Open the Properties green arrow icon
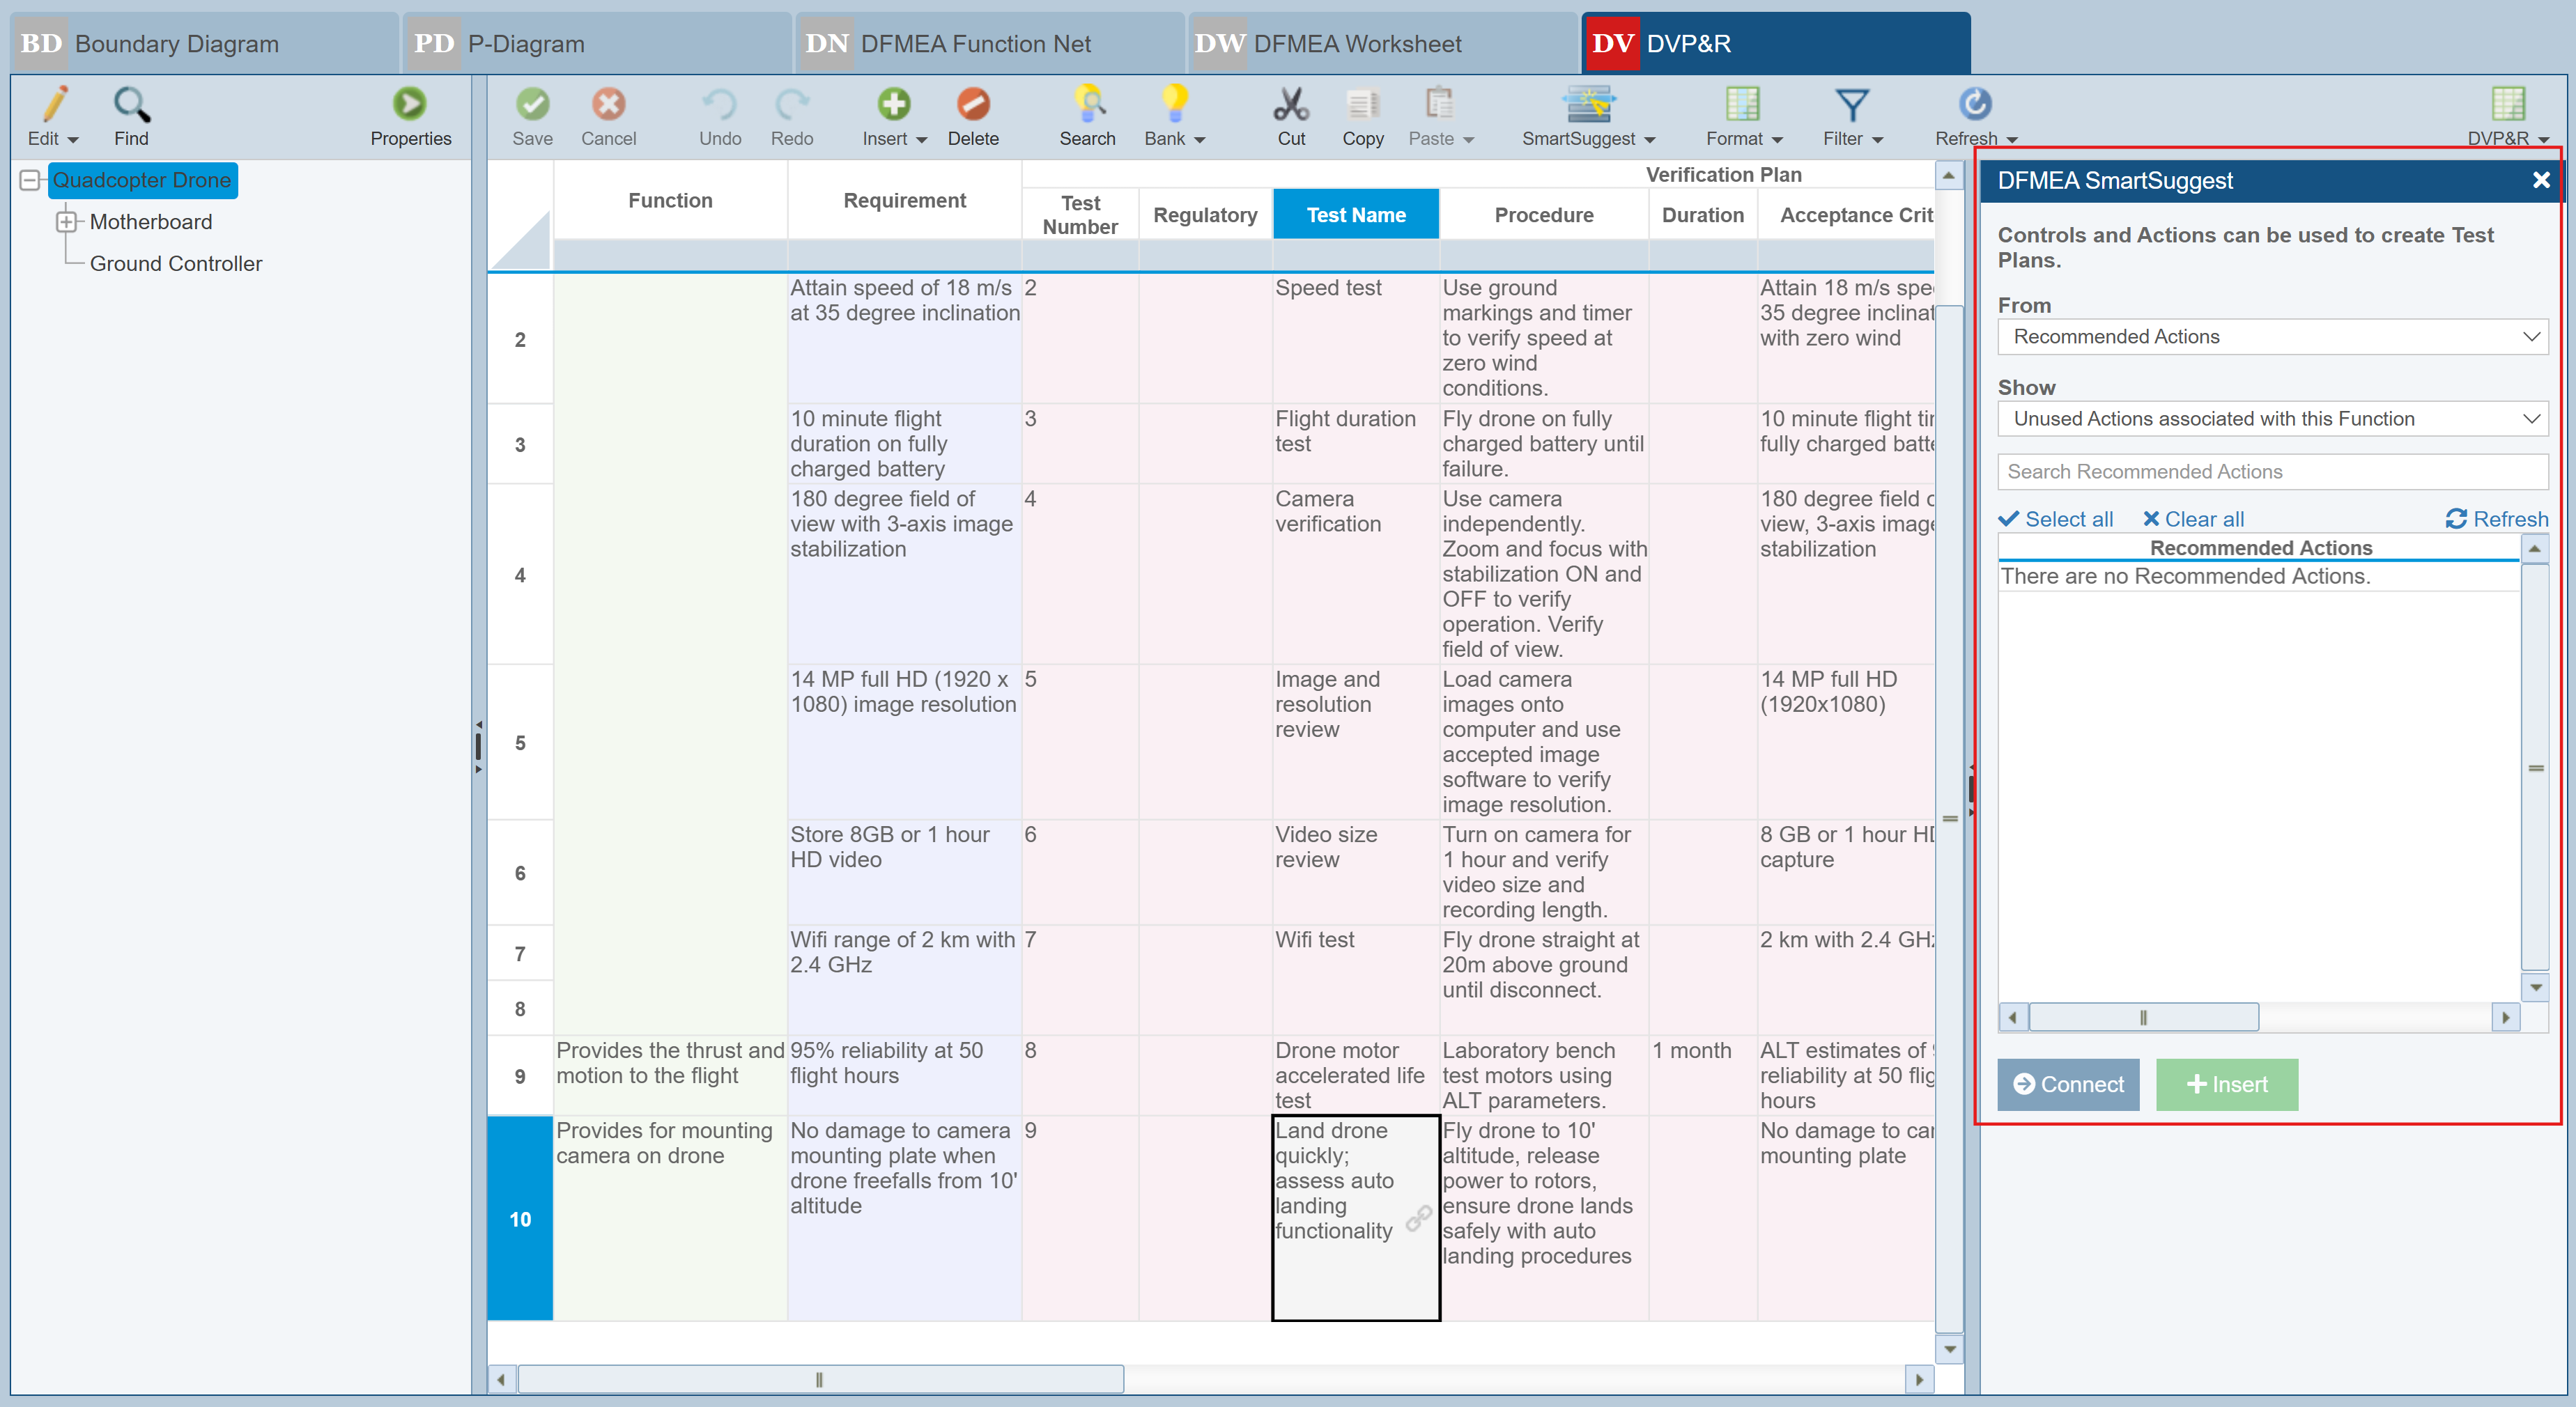Viewport: 2576px width, 1407px height. tap(409, 104)
